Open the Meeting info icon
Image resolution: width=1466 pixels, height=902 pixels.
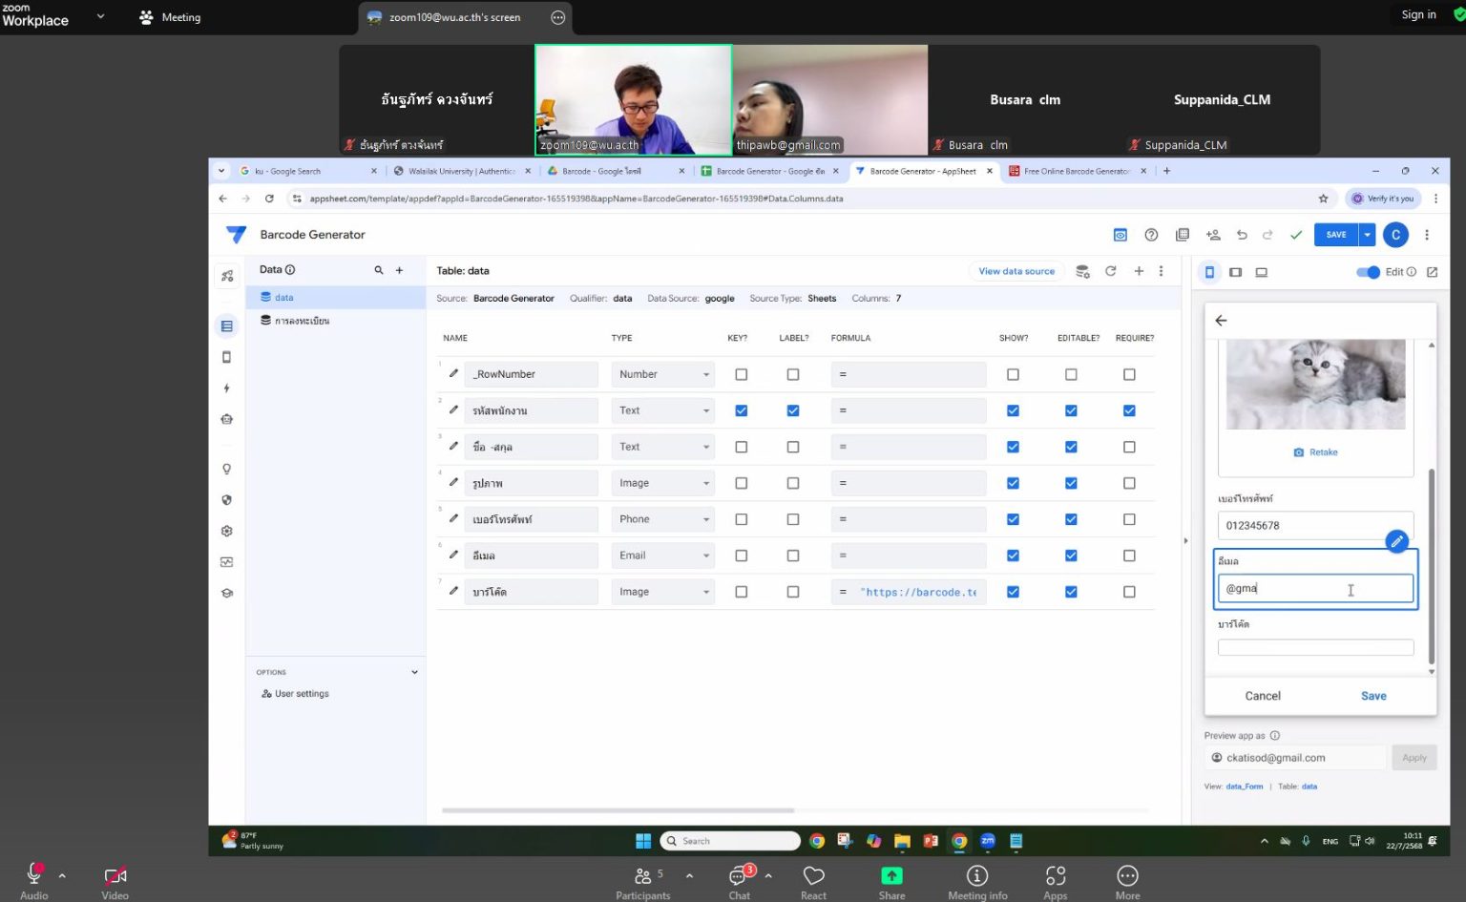[x=976, y=876]
